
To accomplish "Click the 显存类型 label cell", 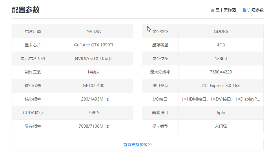I will 160,31.
